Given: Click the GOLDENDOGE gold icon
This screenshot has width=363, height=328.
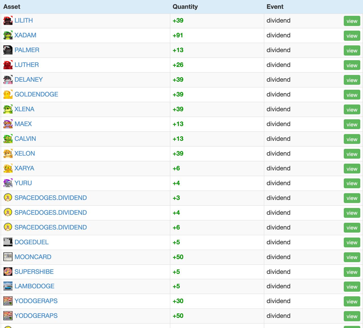Looking at the screenshot, I should (8, 94).
